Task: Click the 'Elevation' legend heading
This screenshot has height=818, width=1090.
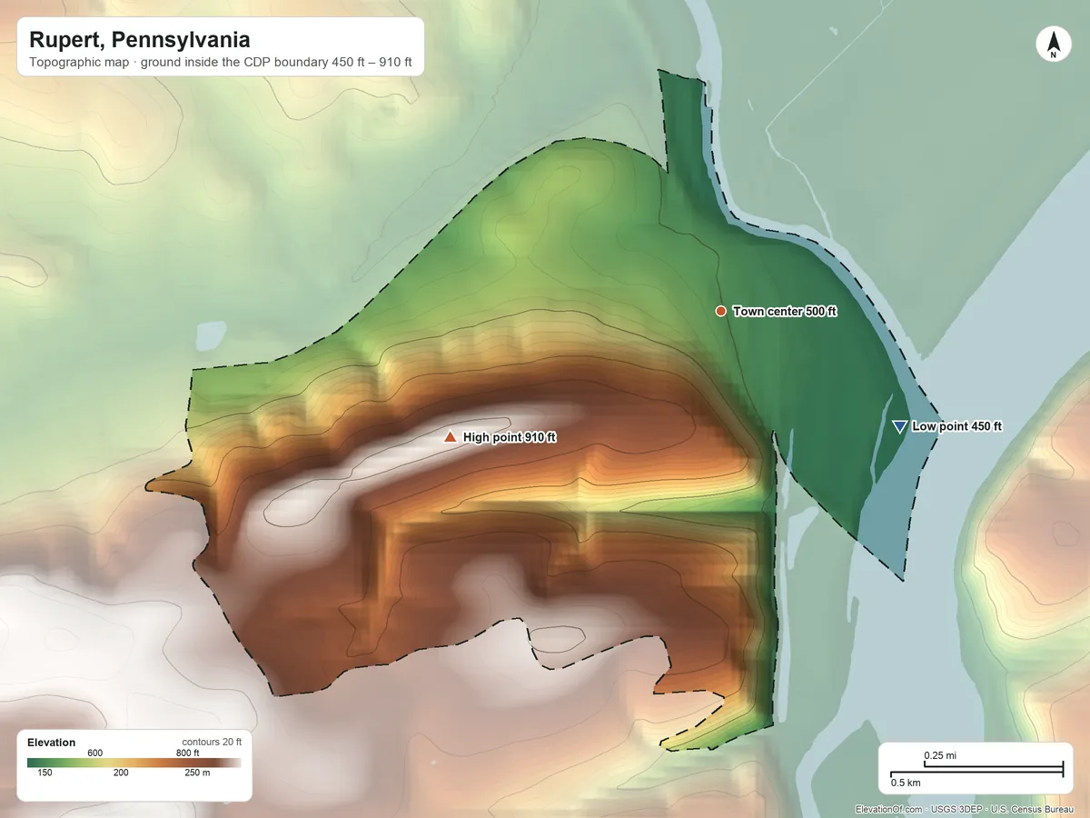Action: 52,743
